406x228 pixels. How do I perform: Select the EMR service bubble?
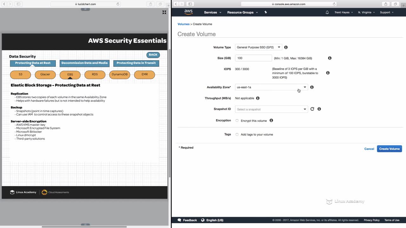(144, 74)
